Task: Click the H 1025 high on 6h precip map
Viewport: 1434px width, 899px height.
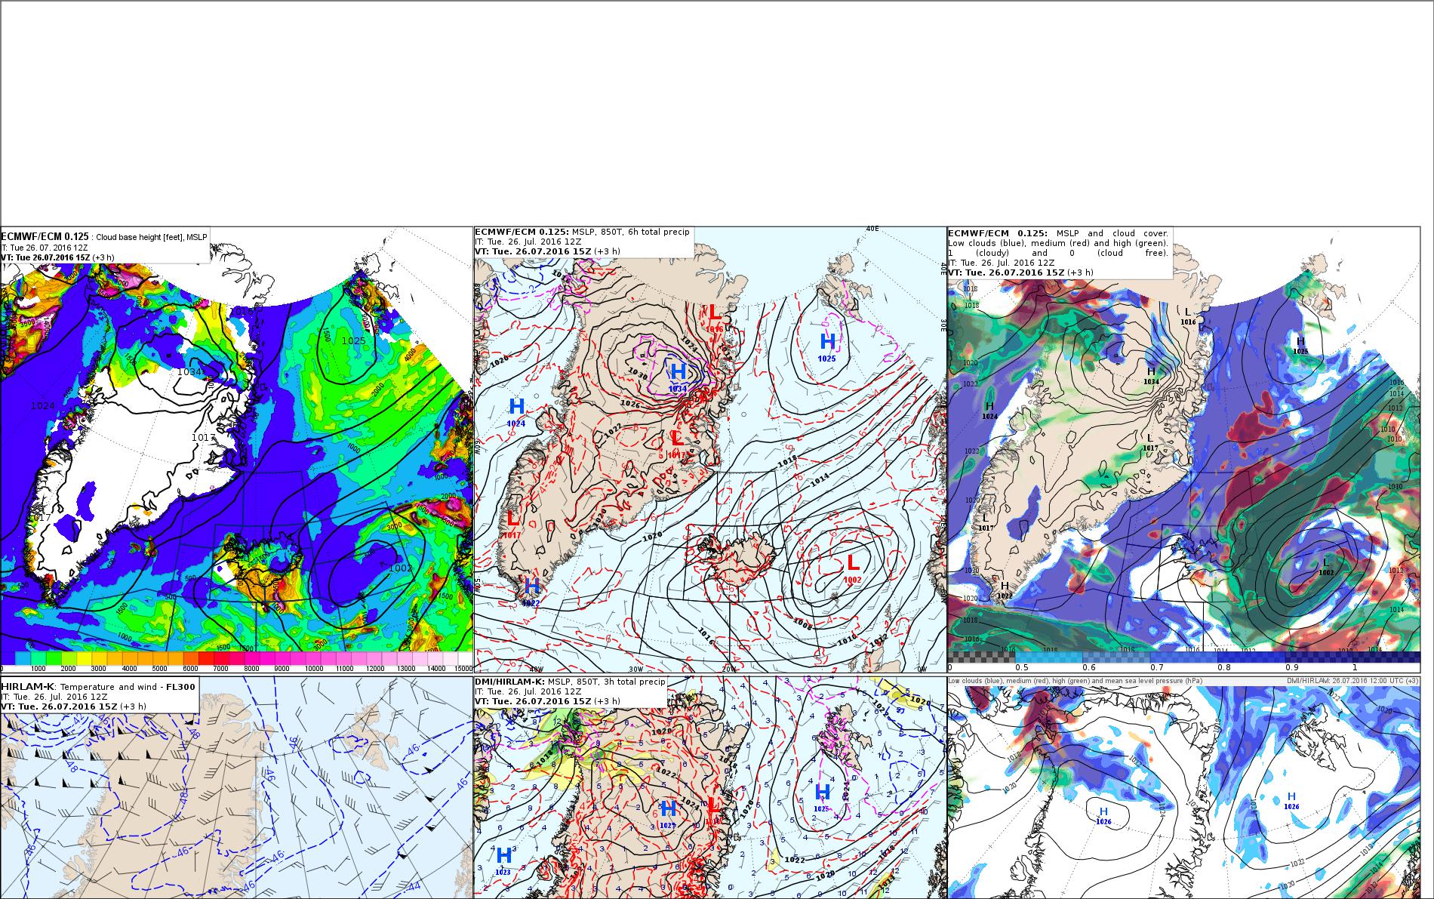Action: [x=827, y=346]
